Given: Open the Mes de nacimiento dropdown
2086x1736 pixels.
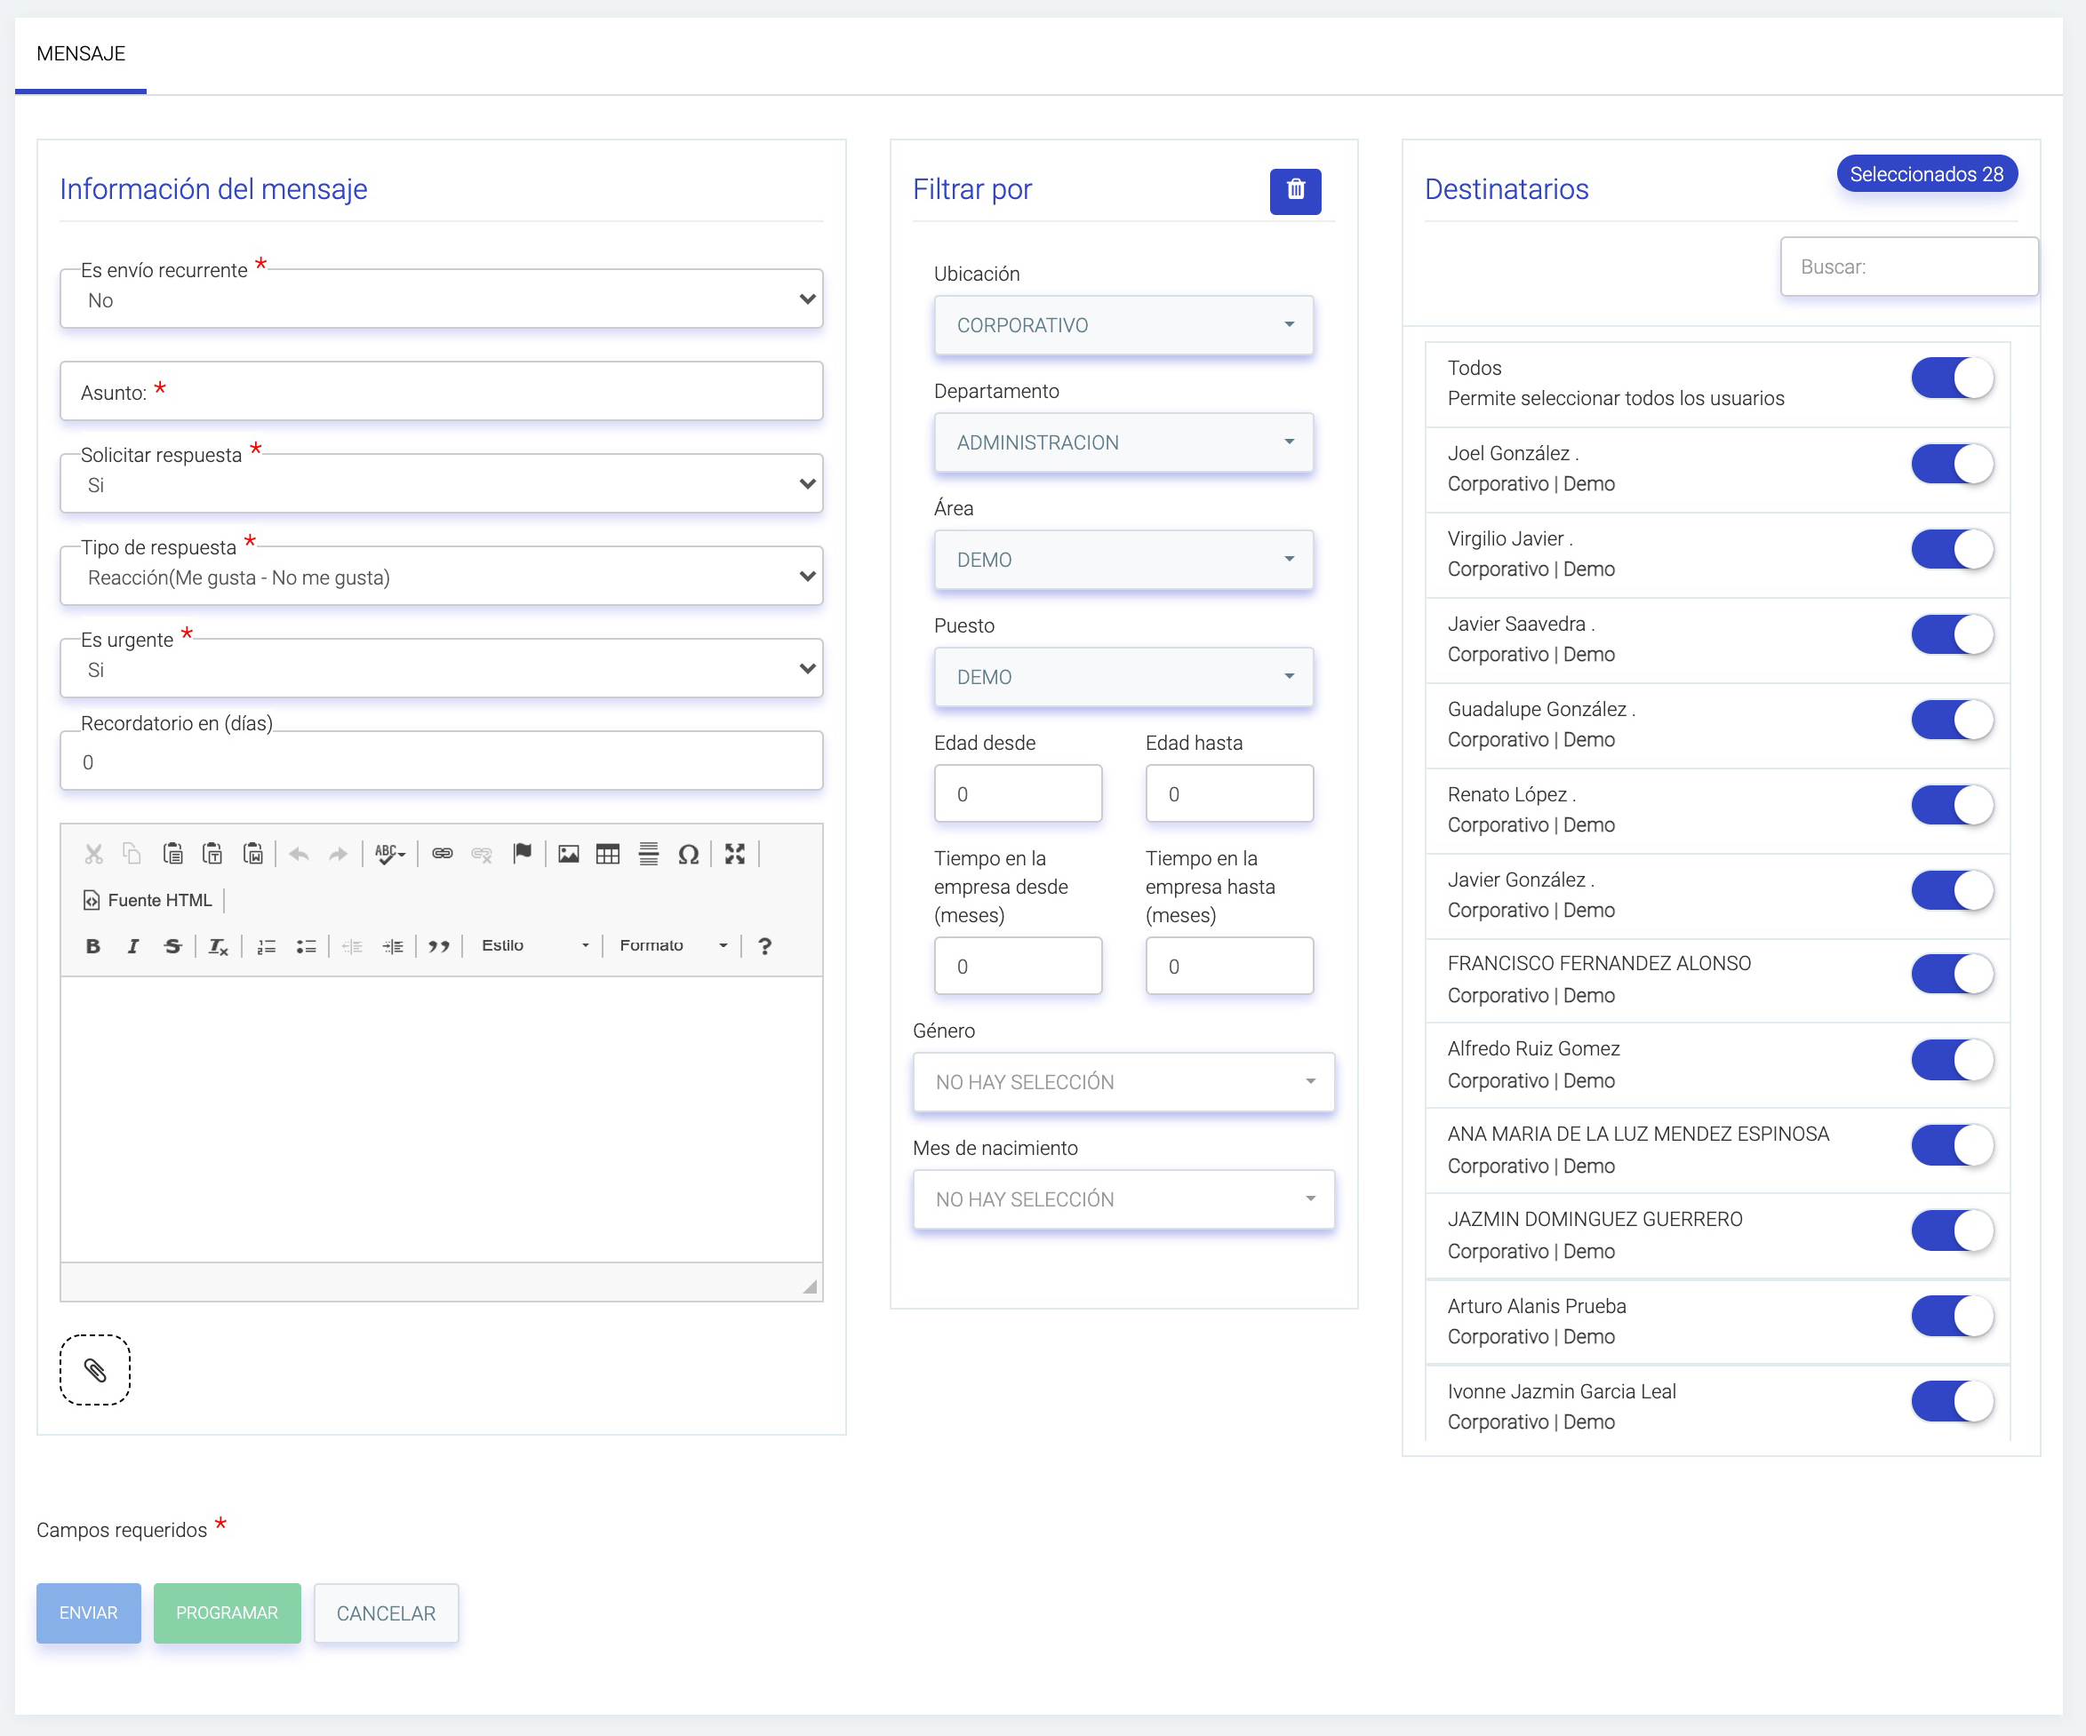Looking at the screenshot, I should 1123,1199.
